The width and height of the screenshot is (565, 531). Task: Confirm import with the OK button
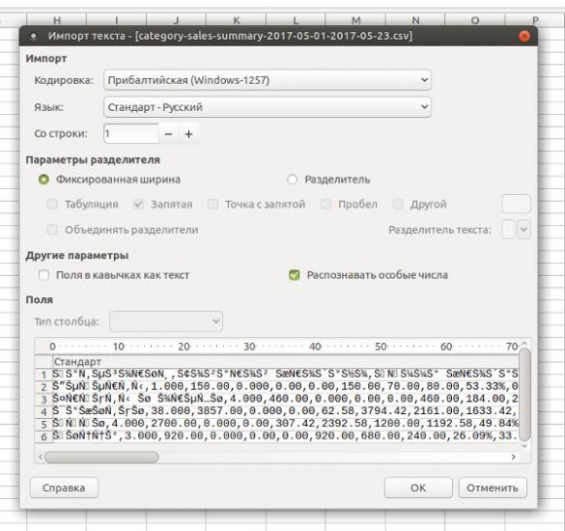pyautogui.click(x=418, y=488)
